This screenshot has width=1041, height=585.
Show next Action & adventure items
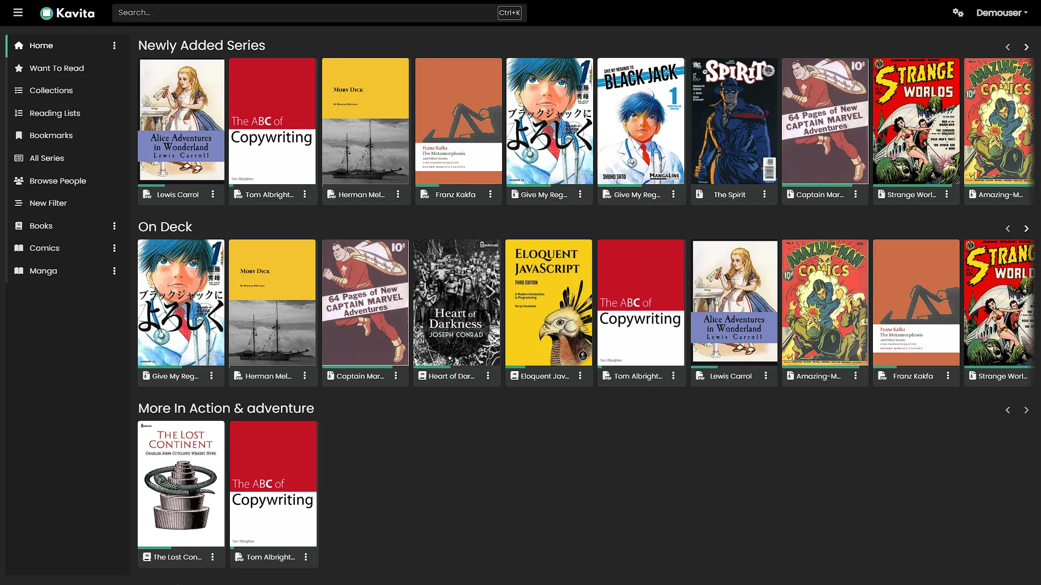pos(1026,410)
